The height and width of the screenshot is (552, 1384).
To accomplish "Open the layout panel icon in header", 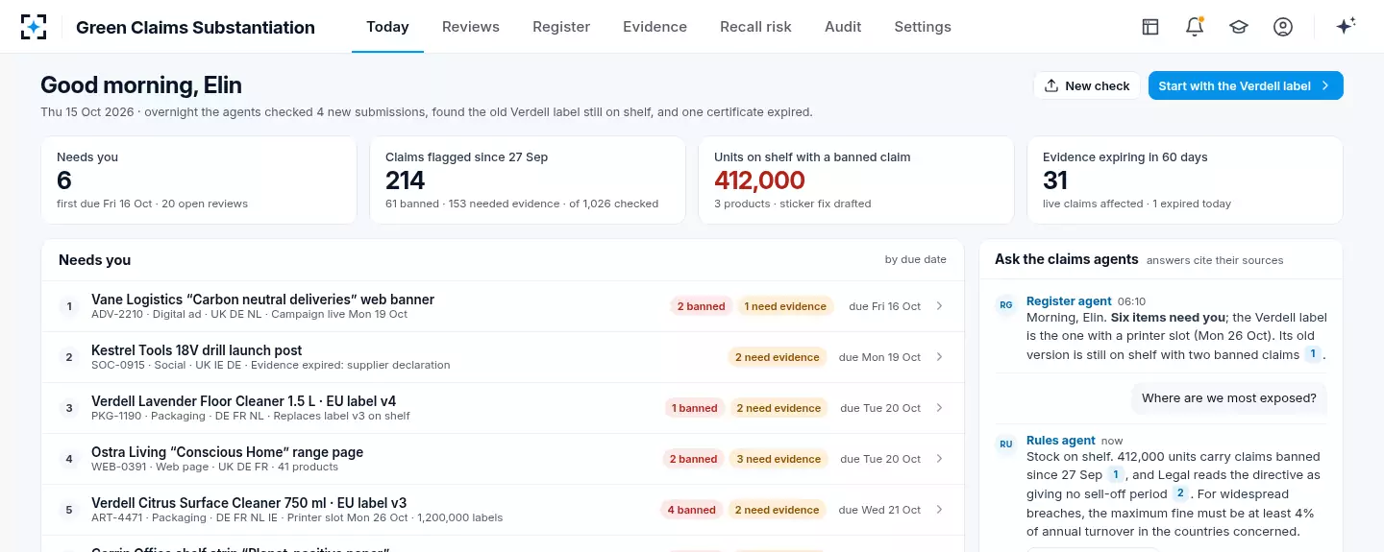I will pyautogui.click(x=1150, y=27).
